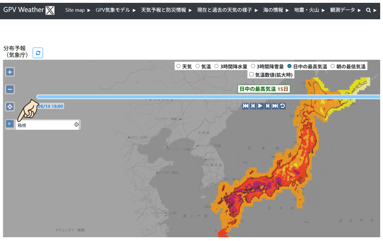Open the X (Twitter) icon in header
Image resolution: width=383 pixels, height=241 pixels.
click(50, 10)
